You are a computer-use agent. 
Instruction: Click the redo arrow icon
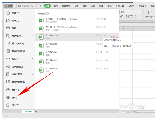click(x=36, y=6)
